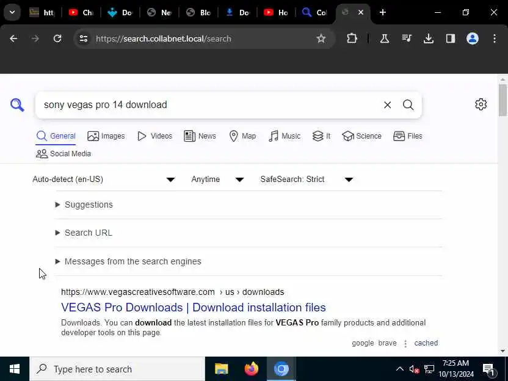Switch to the 'Ch' YouTube tab
The image size is (508, 381).
81,12
